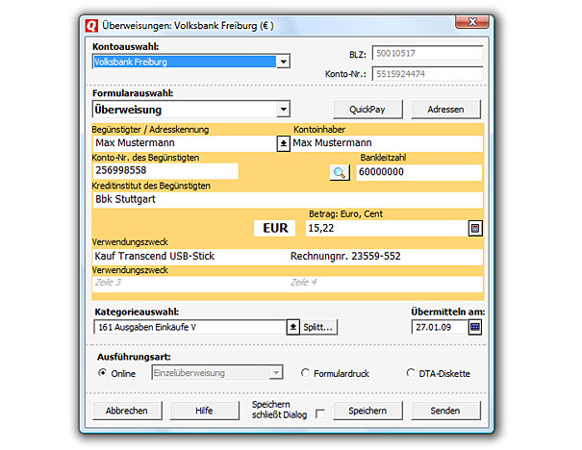
Task: Click the category selector icon beside Kategorieauswahl
Action: tap(293, 327)
